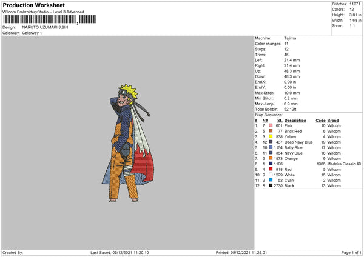Choose the Orange thread color swatch
This screenshot has width=364, height=257.
271,158
